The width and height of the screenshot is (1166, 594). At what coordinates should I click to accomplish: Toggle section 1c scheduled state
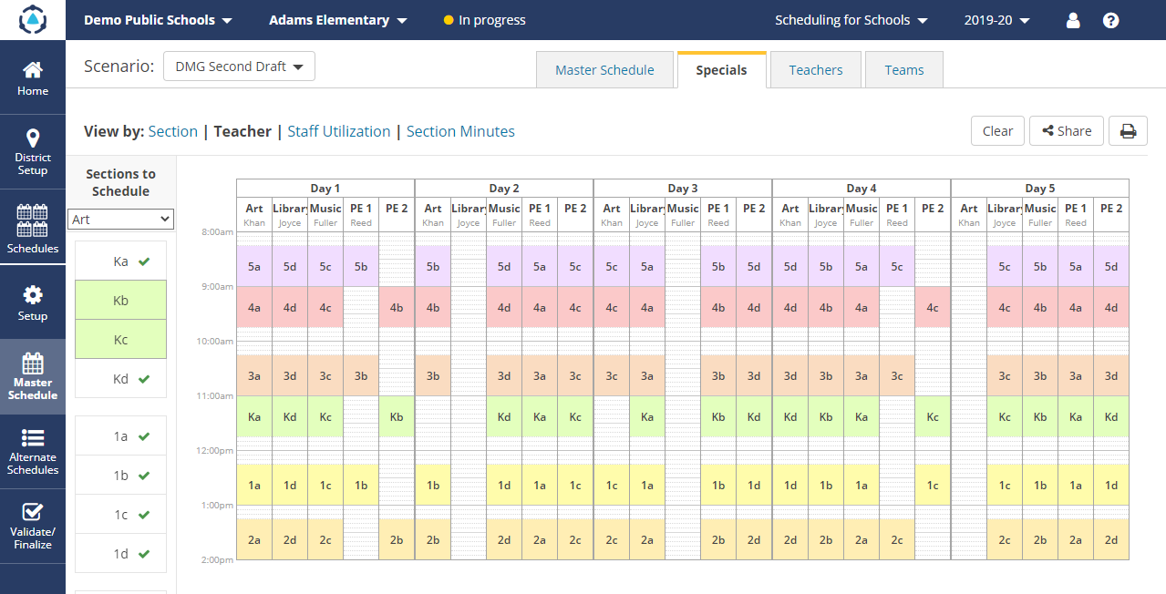(120, 514)
